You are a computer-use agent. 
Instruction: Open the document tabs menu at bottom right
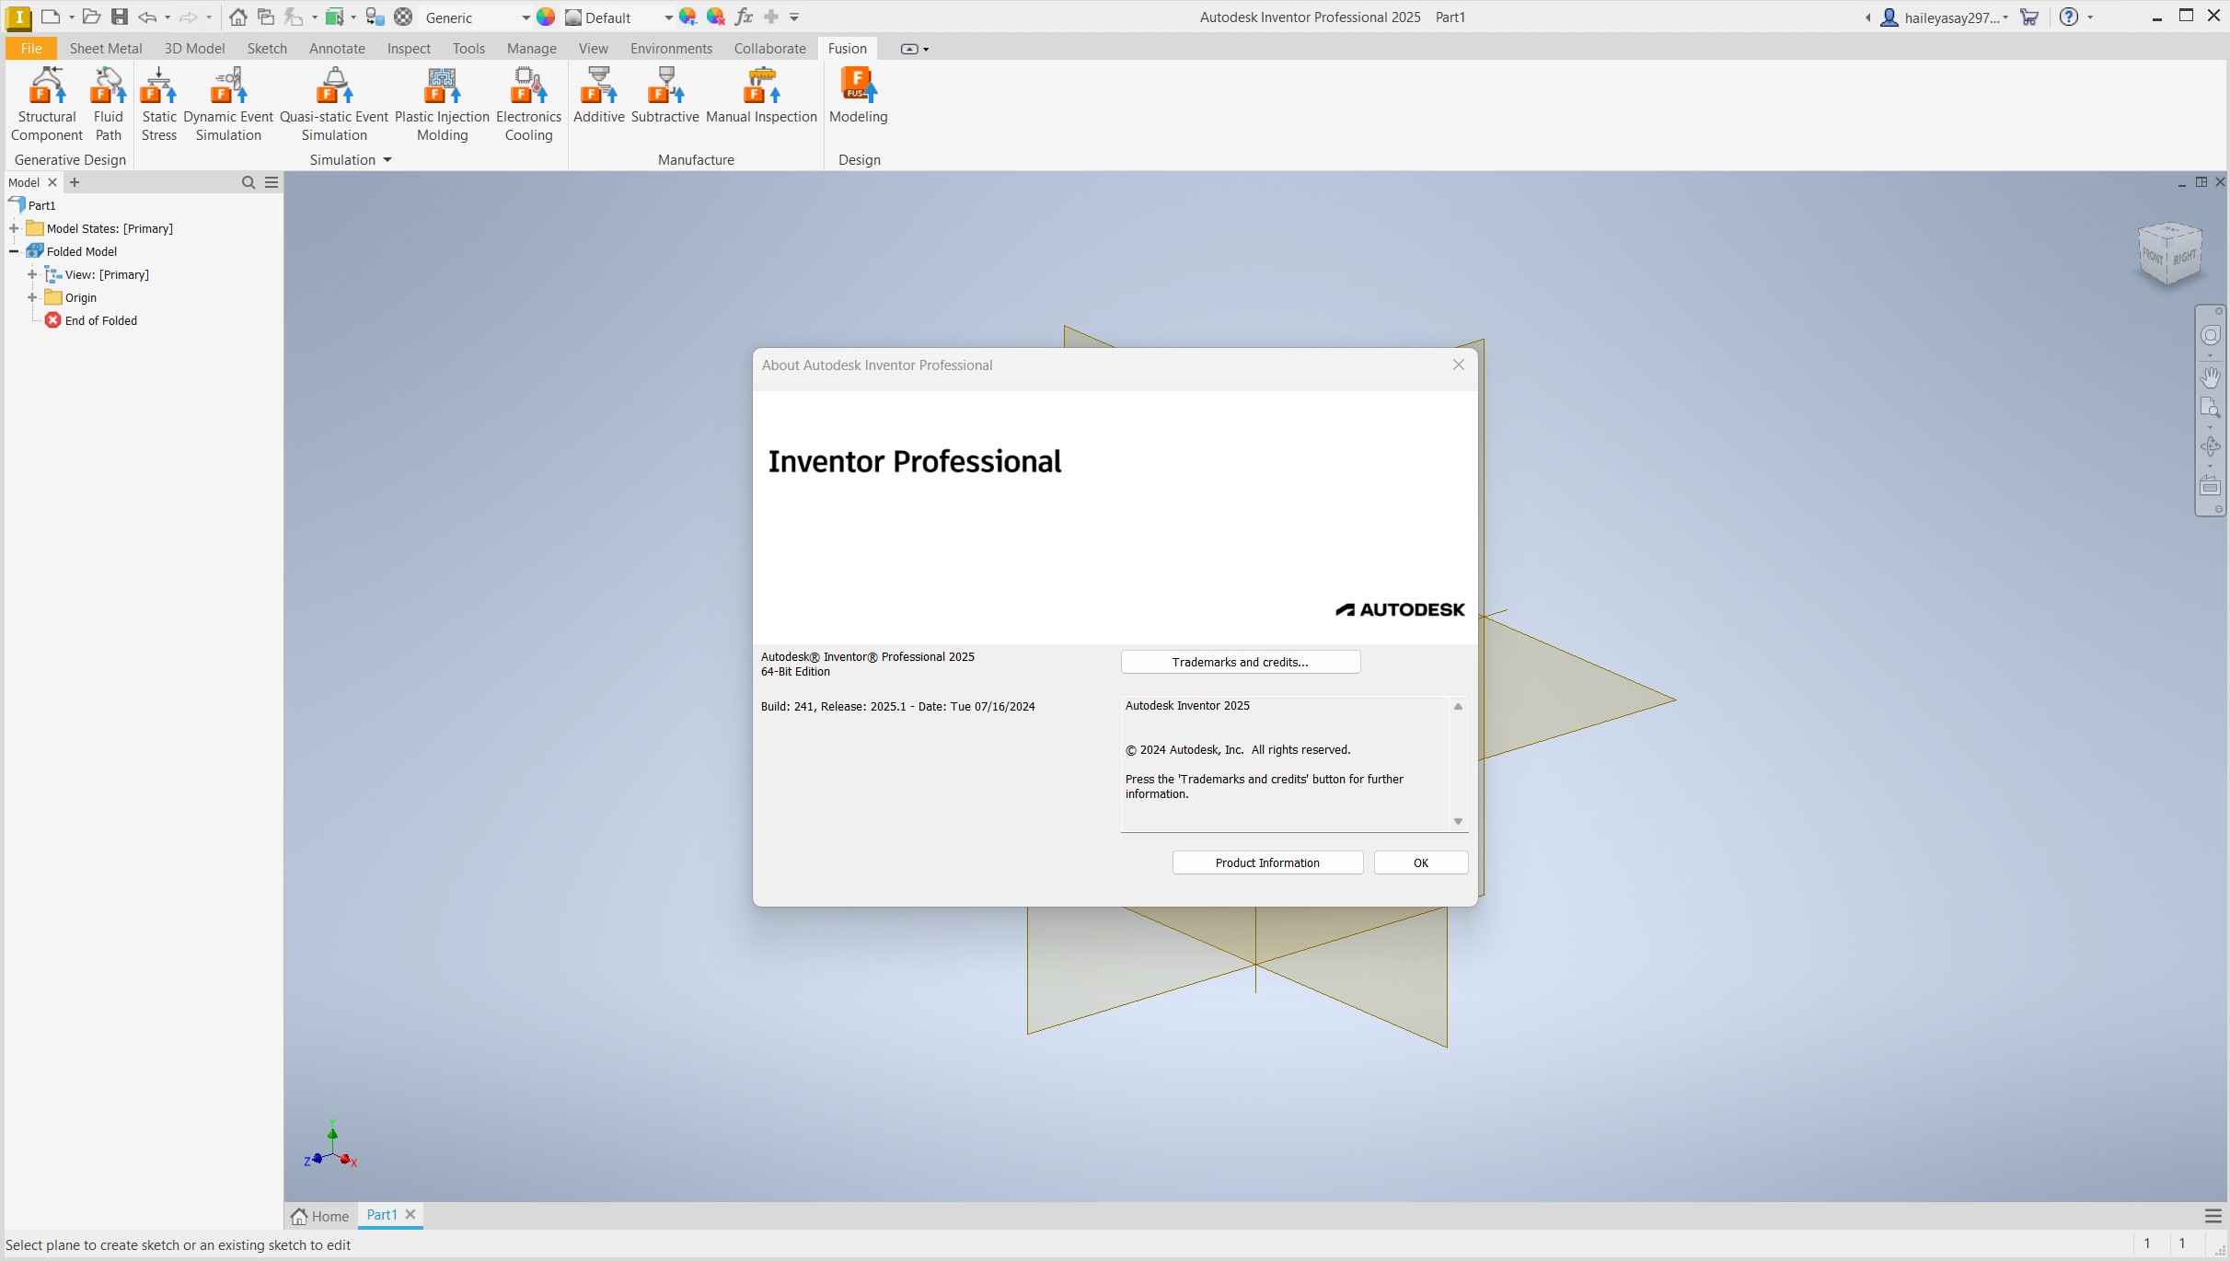point(2213,1216)
